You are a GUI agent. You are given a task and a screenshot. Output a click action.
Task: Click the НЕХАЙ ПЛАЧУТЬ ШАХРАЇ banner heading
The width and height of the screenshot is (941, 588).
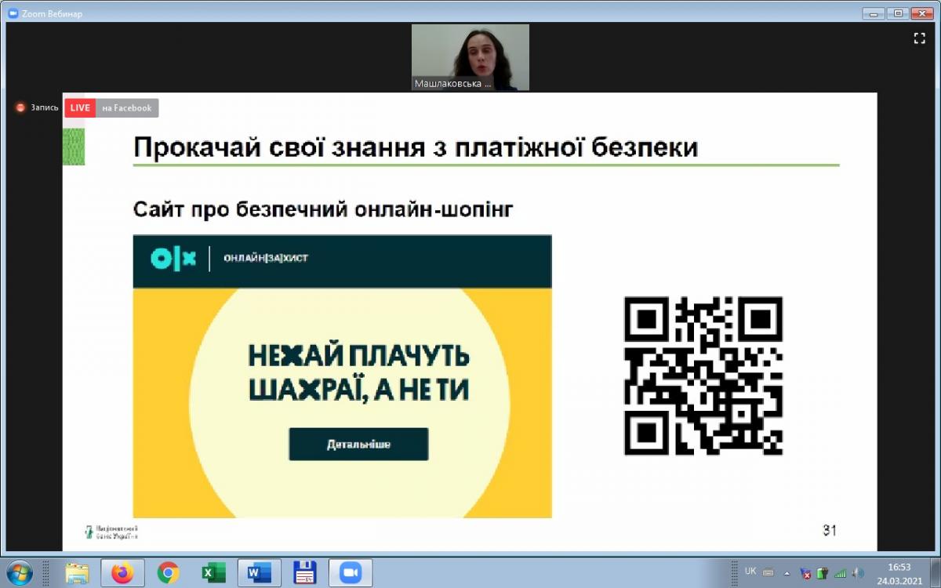click(x=359, y=372)
